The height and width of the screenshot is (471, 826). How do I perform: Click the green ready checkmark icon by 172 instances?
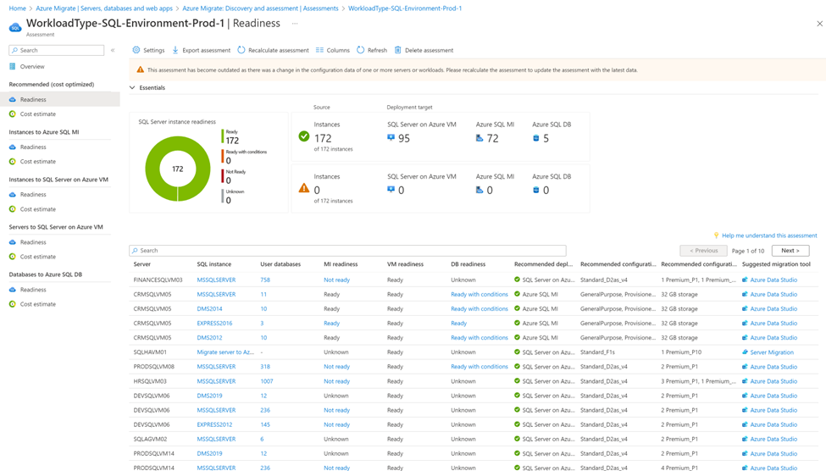pos(304,136)
